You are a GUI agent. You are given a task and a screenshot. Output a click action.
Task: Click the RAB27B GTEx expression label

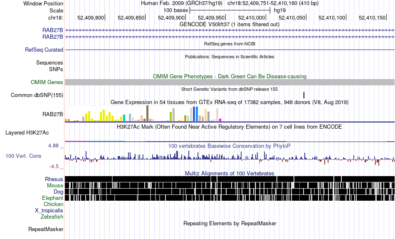tap(53, 115)
